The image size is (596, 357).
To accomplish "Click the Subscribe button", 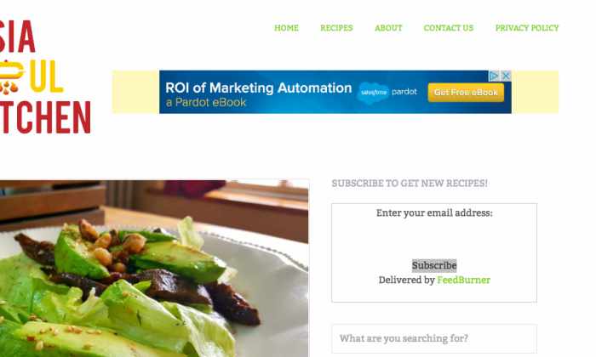I will 434,265.
